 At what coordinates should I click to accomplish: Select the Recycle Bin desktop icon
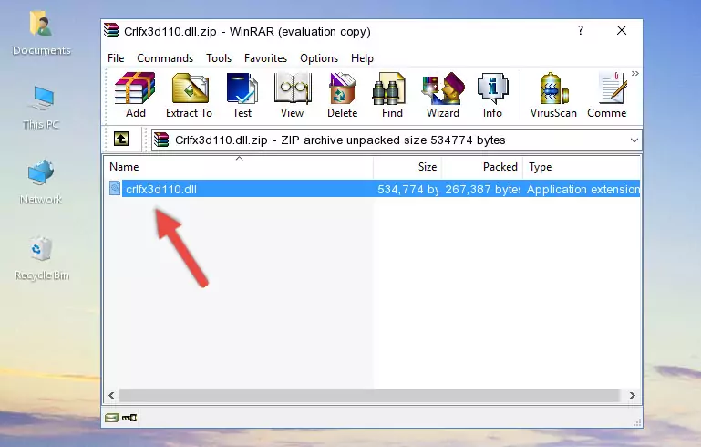coord(41,258)
